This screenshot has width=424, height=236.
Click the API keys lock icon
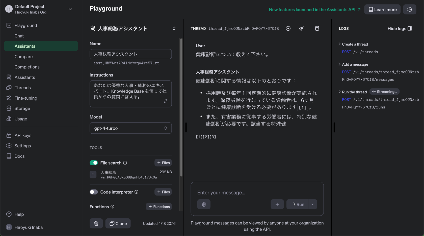click(x=9, y=135)
